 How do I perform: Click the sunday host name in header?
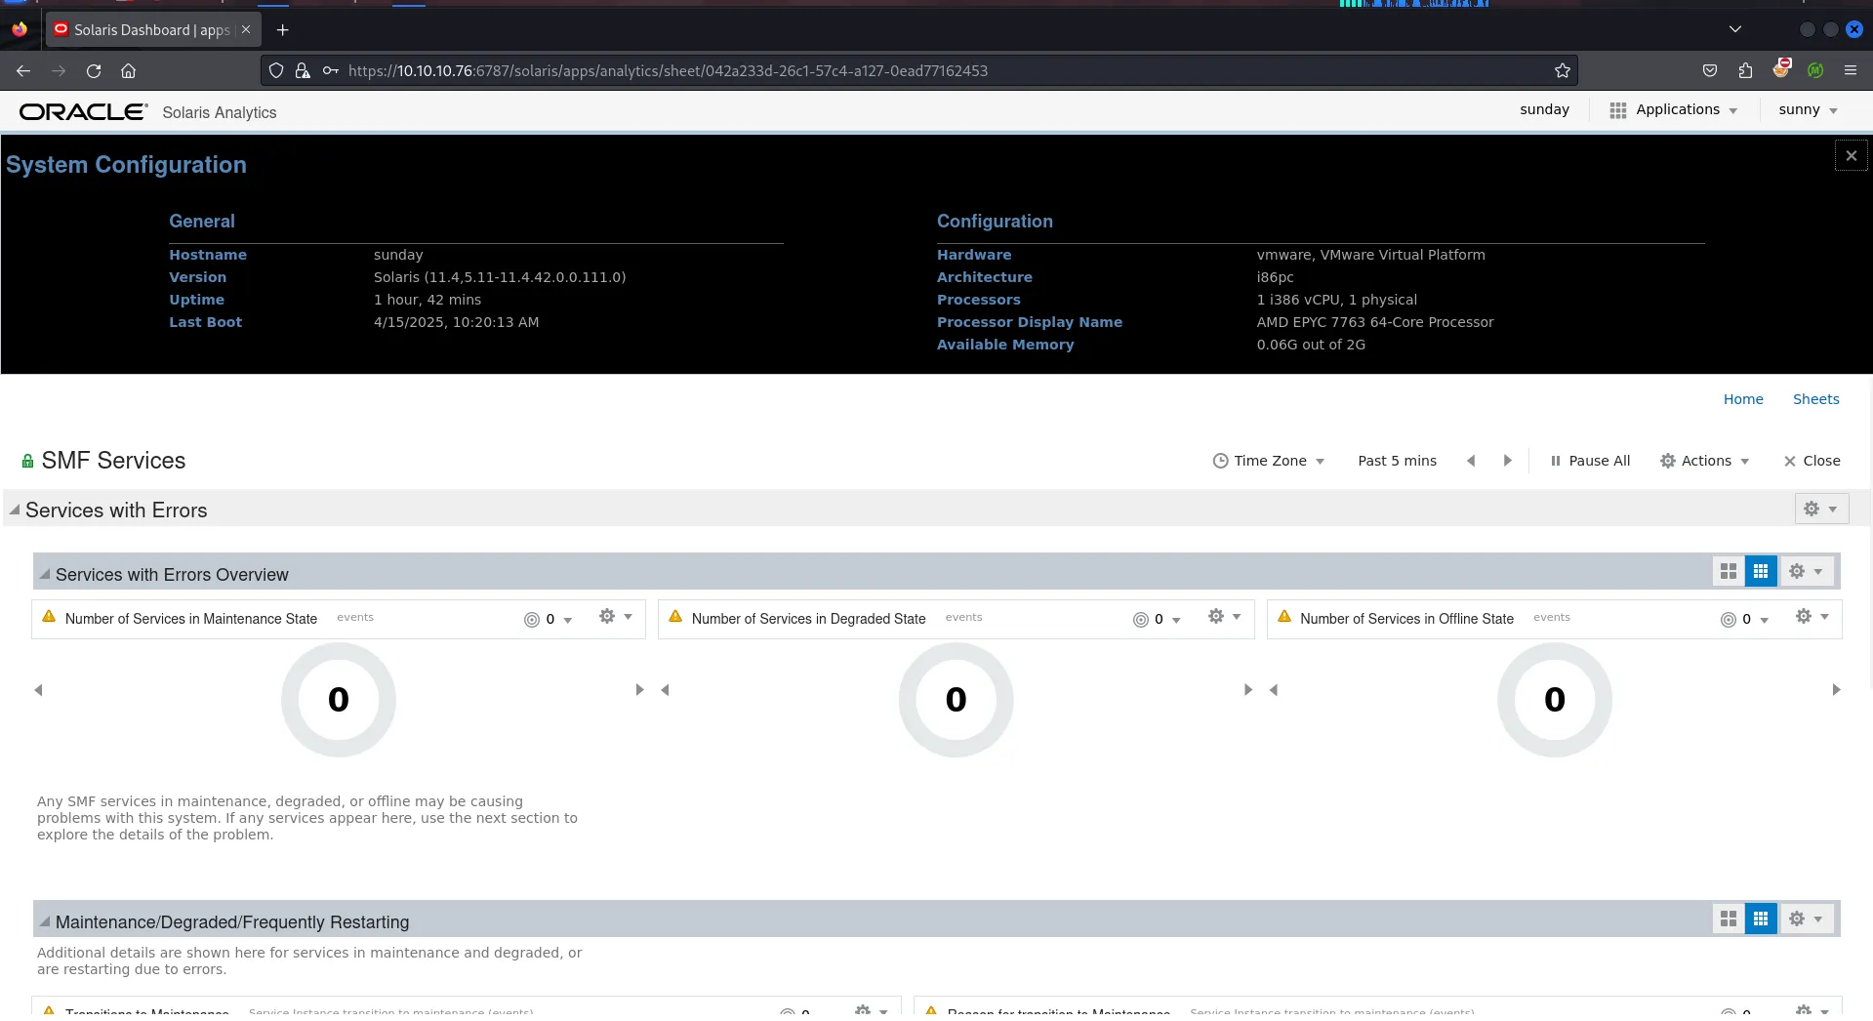click(1545, 110)
